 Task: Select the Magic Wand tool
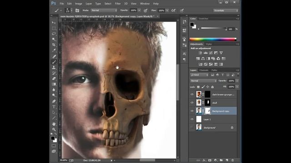point(54,39)
